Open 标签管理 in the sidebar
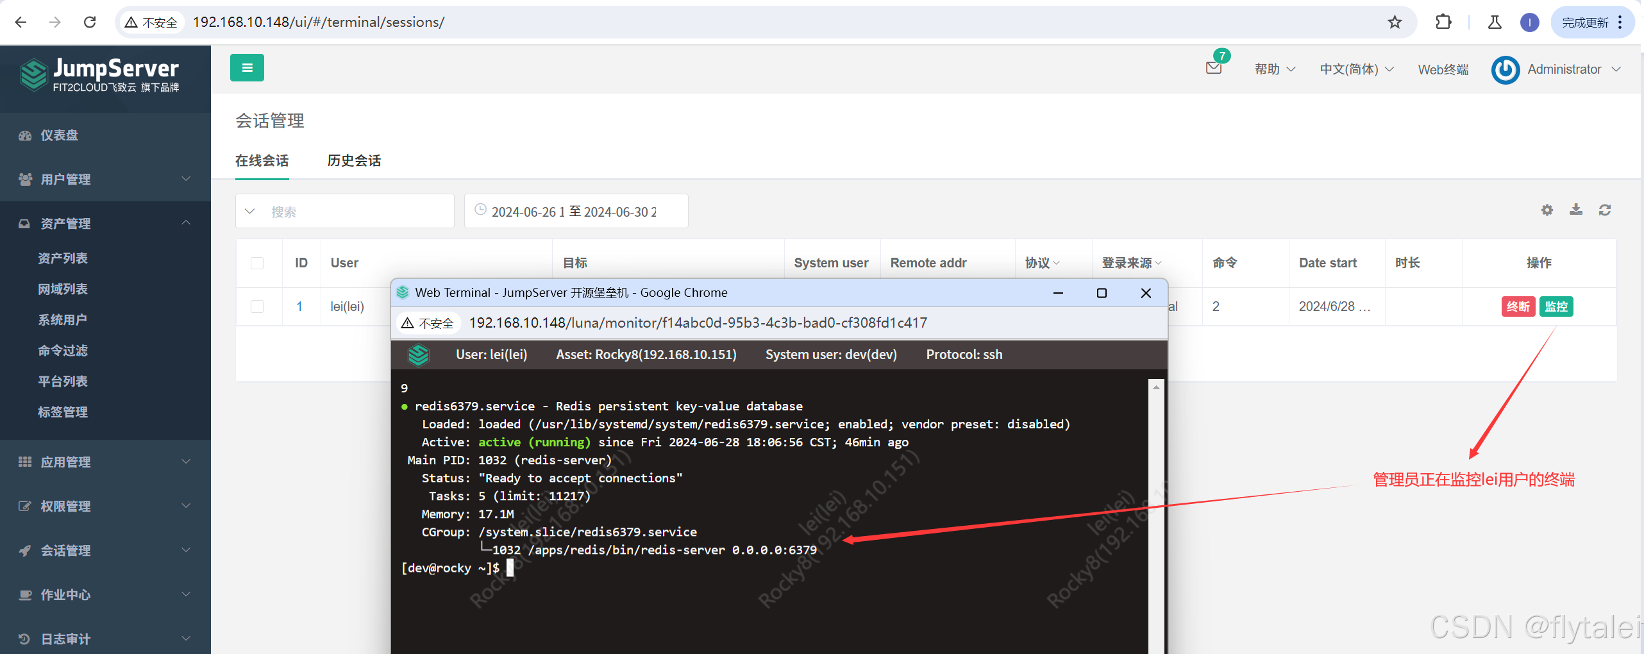Viewport: 1644px width, 654px height. [x=62, y=412]
